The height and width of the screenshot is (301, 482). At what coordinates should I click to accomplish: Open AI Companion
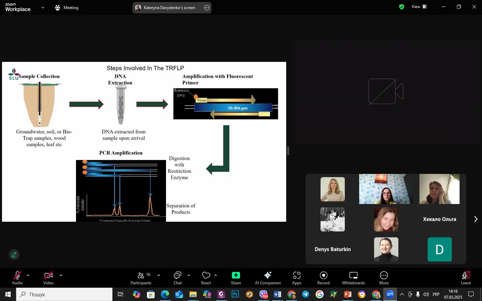268,278
